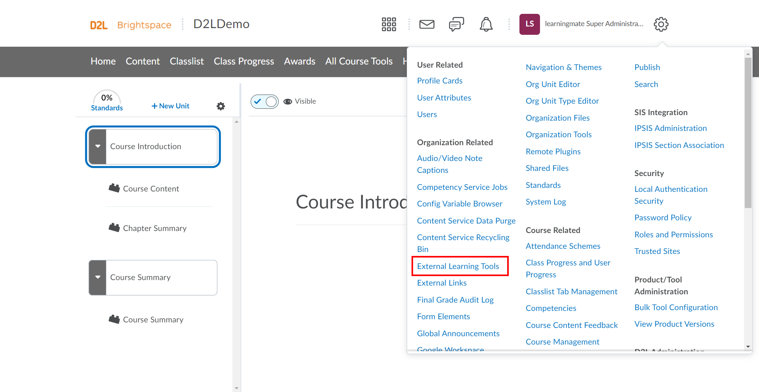Open External Links

tap(442, 283)
